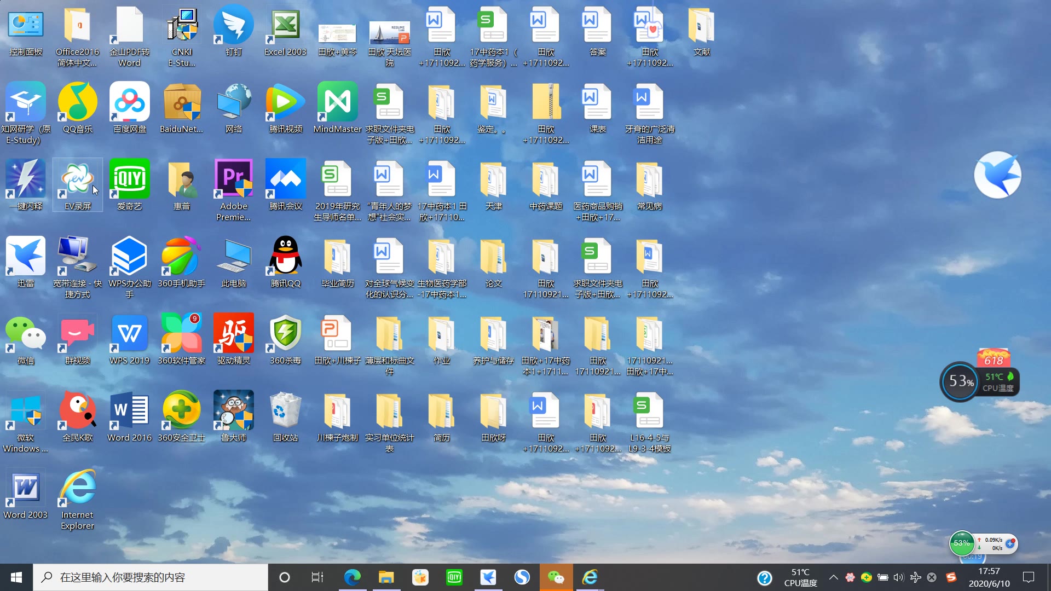Viewport: 1051px width, 591px height.
Task: Open the 川楝子炮制 folder
Action: pyautogui.click(x=338, y=417)
